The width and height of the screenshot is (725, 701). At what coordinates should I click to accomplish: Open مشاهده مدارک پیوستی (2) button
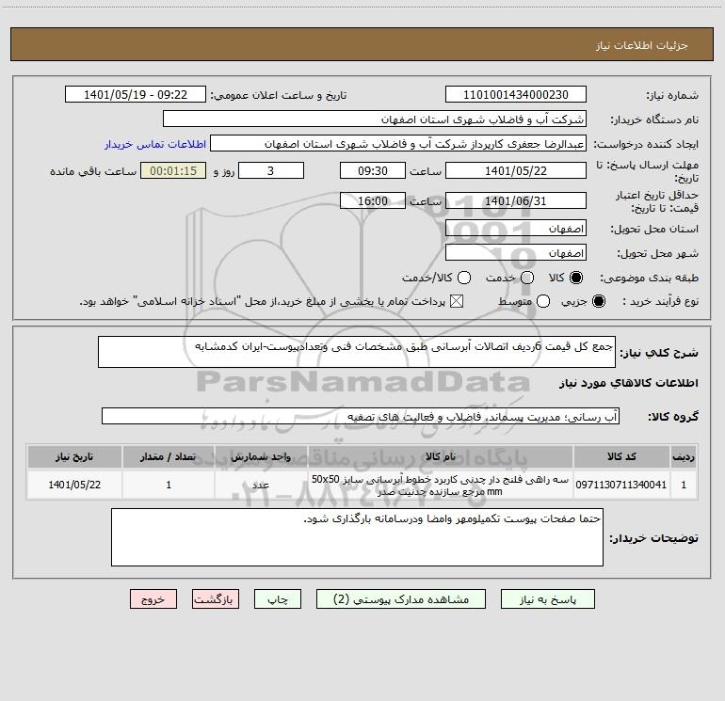(x=401, y=599)
